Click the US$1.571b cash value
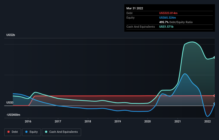The width and height of the screenshot is (219, 140). click(x=166, y=27)
